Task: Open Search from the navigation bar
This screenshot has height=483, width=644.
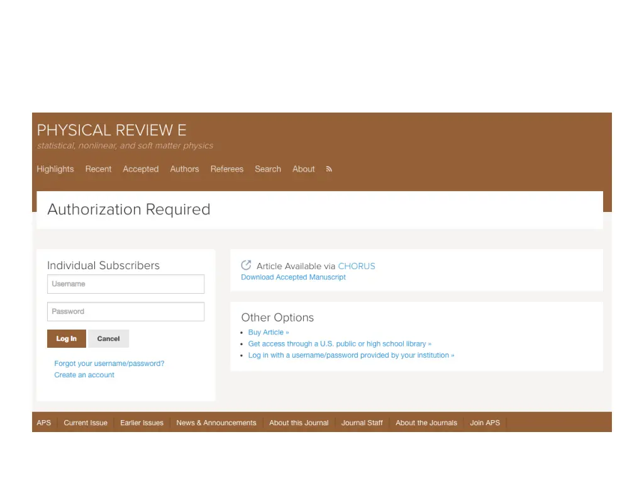Action: coord(268,169)
